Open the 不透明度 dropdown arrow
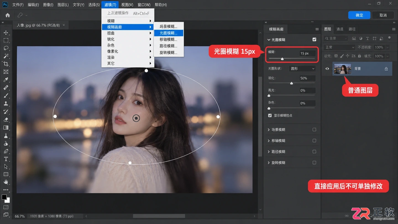398x224 pixels. 387,47
